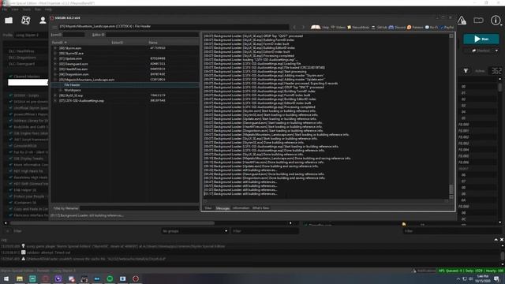The height and width of the screenshot is (284, 505).
Task: Open PayPal link in SSEEdit toolbar
Action: (447, 28)
